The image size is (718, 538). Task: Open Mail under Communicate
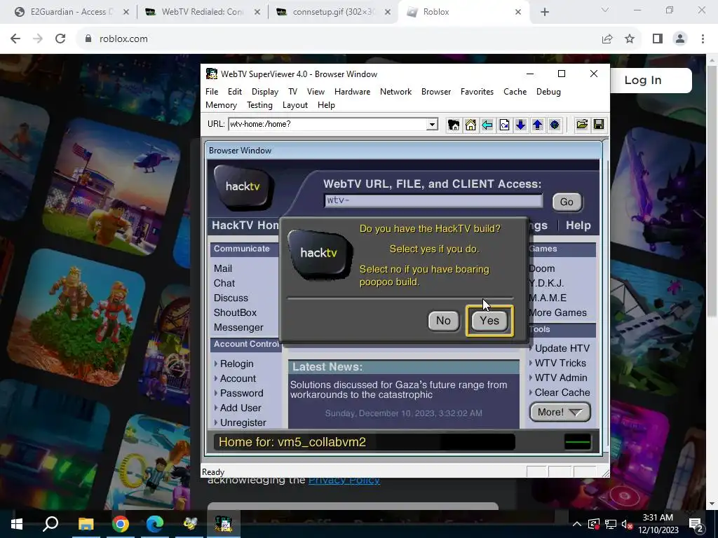coord(223,268)
